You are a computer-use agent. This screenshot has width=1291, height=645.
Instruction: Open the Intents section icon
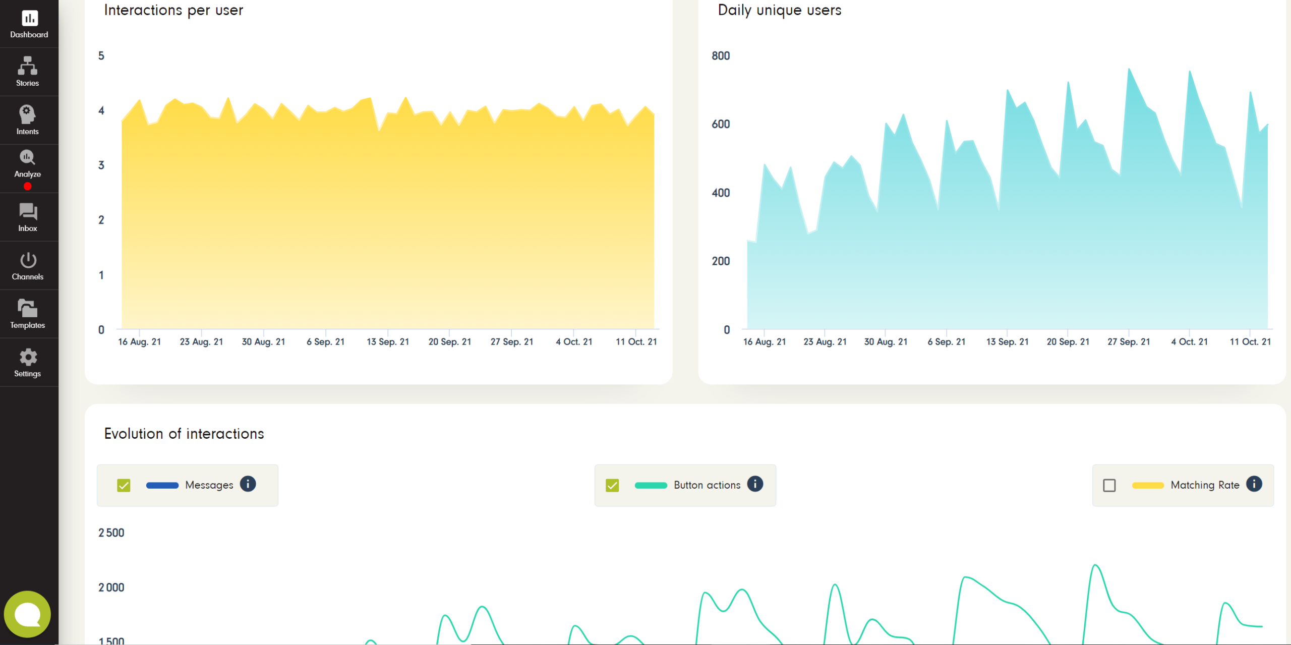[x=27, y=114]
